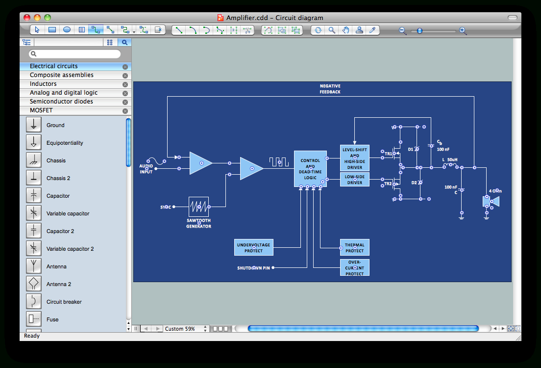This screenshot has width=541, height=368.
Task: Select the Hand pan tool
Action: [x=345, y=30]
